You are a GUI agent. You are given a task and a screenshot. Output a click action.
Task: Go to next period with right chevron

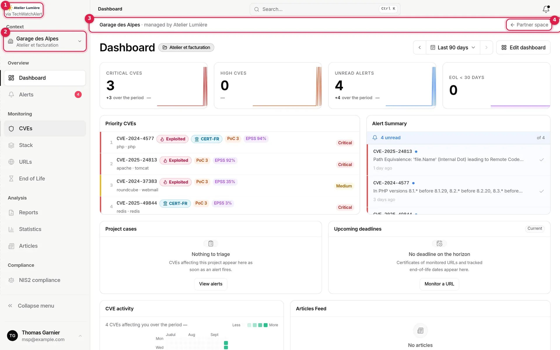click(x=486, y=48)
